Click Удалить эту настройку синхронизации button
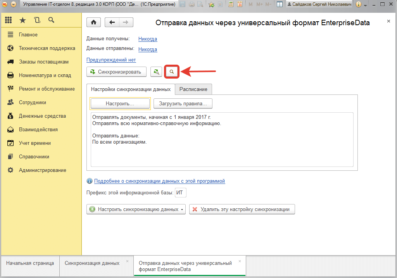Image resolution: width=397 pixels, height=278 pixels. [242, 209]
